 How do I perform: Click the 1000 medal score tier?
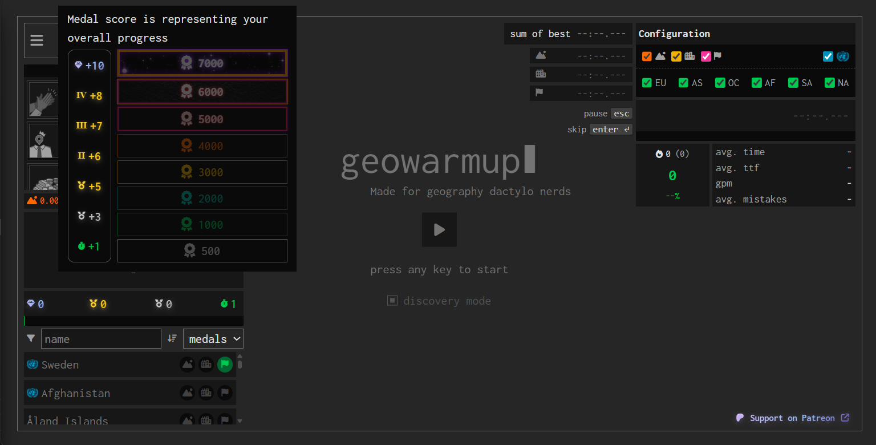(202, 225)
